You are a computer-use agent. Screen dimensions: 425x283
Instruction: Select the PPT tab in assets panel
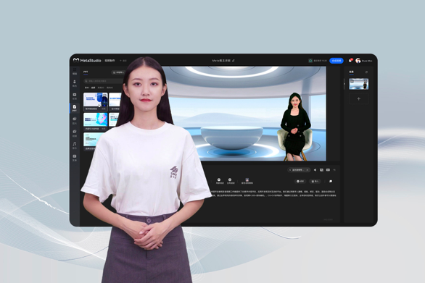coord(86,72)
